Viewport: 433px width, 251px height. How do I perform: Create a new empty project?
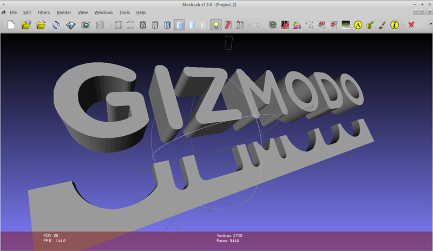click(x=11, y=25)
